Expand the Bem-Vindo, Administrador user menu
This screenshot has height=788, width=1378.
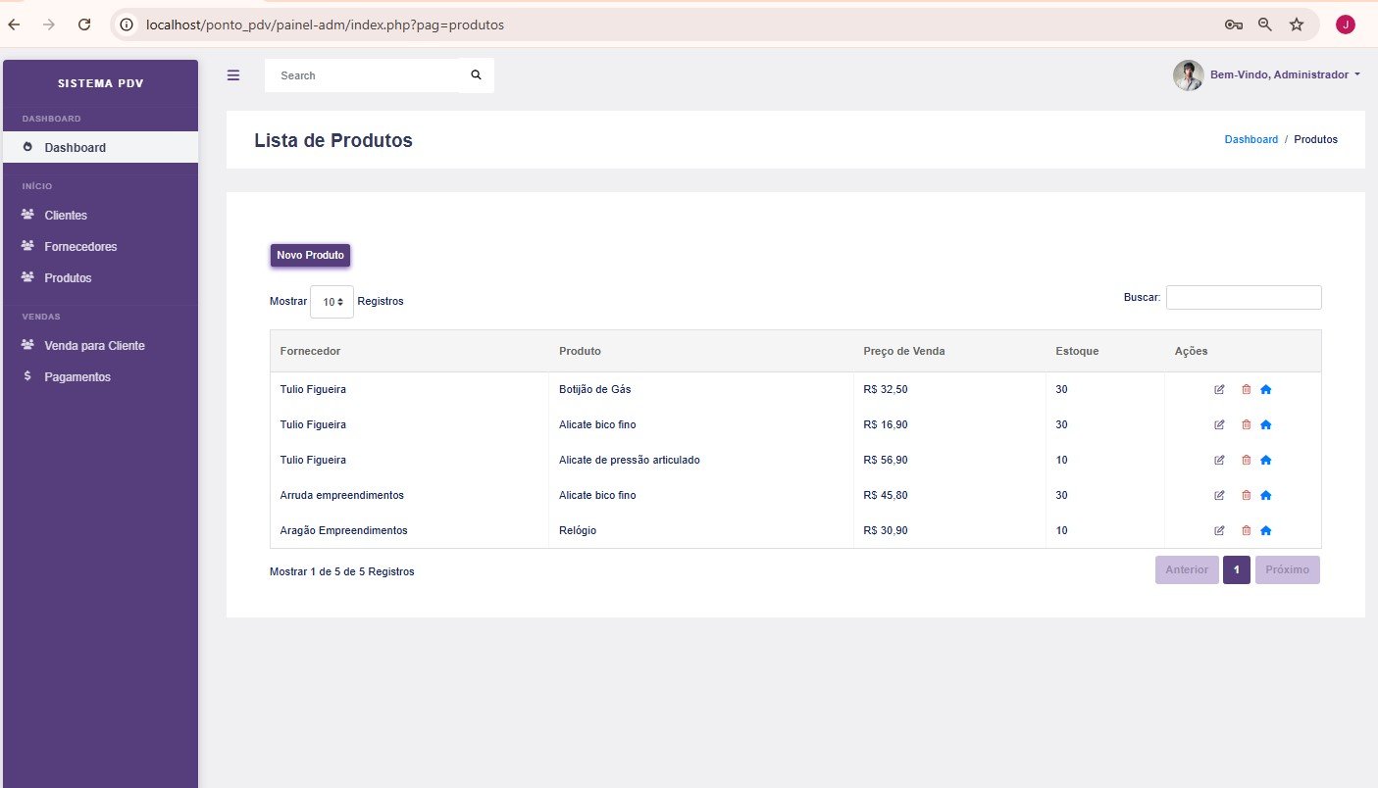tap(1266, 75)
